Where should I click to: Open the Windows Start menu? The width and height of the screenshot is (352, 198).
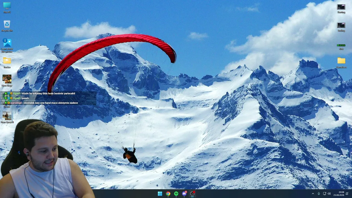(160, 194)
